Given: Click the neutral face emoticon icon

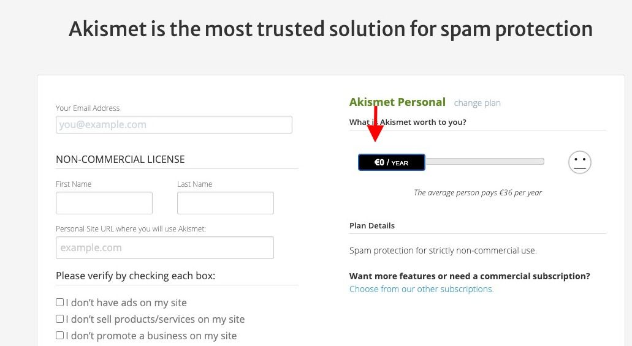Looking at the screenshot, I should click(x=580, y=162).
